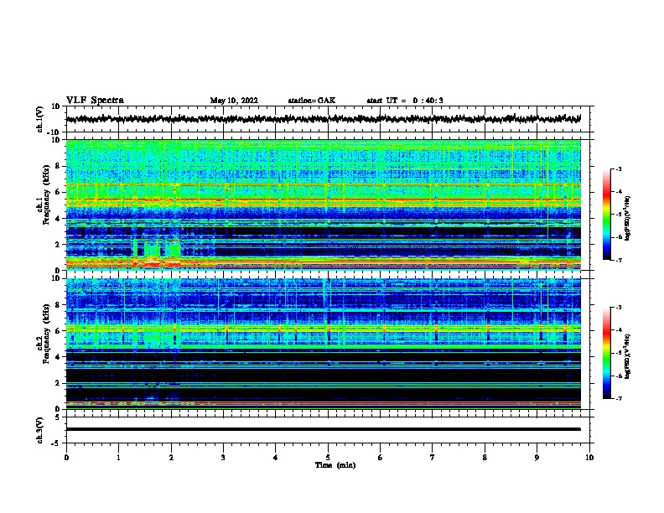Click the time axis tick label '1'
The width and height of the screenshot is (664, 513).
click(x=118, y=458)
